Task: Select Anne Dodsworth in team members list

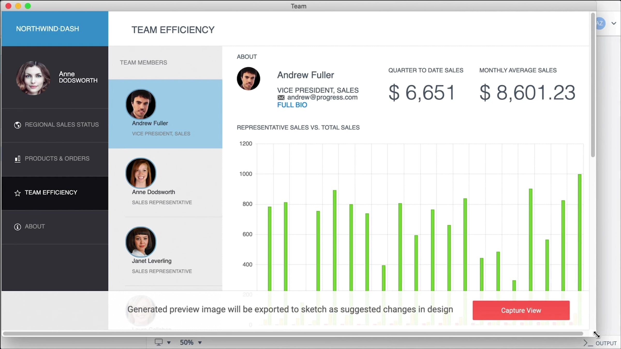Action: pos(153,192)
